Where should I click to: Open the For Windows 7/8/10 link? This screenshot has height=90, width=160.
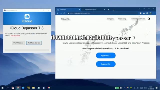[138, 19]
